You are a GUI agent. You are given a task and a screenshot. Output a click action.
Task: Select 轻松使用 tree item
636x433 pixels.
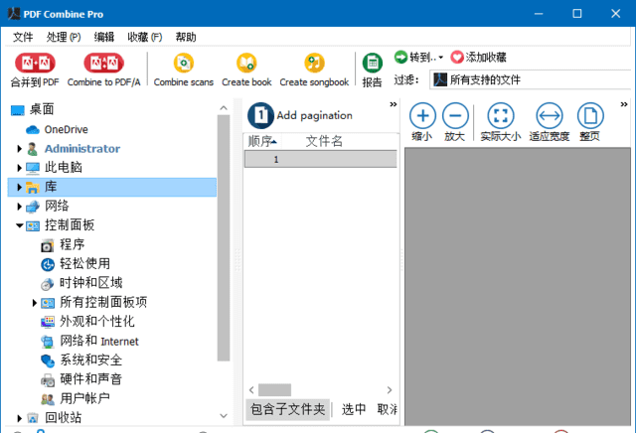(x=84, y=264)
